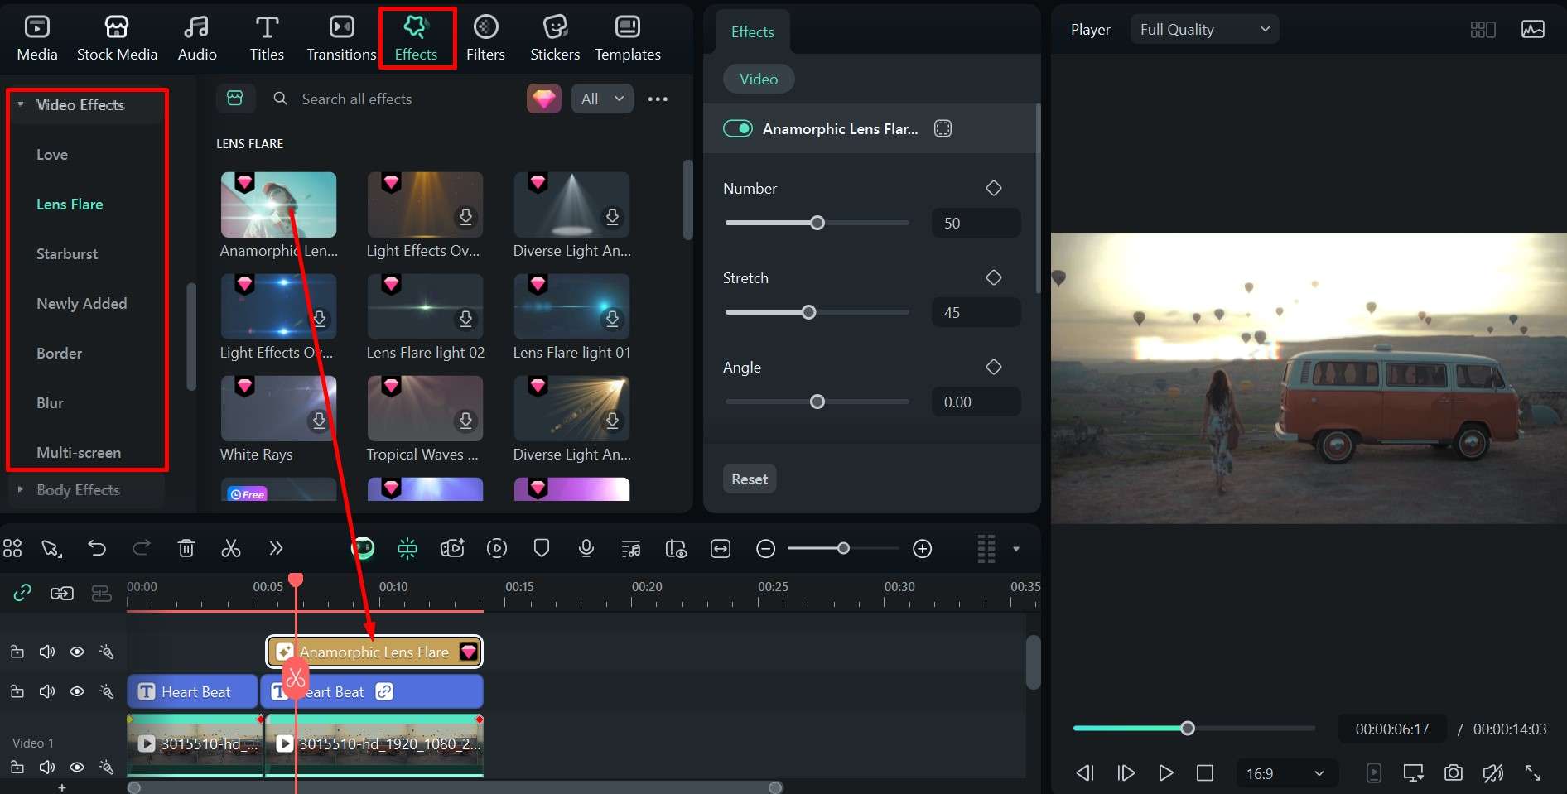Click the Reset button

[x=750, y=479]
